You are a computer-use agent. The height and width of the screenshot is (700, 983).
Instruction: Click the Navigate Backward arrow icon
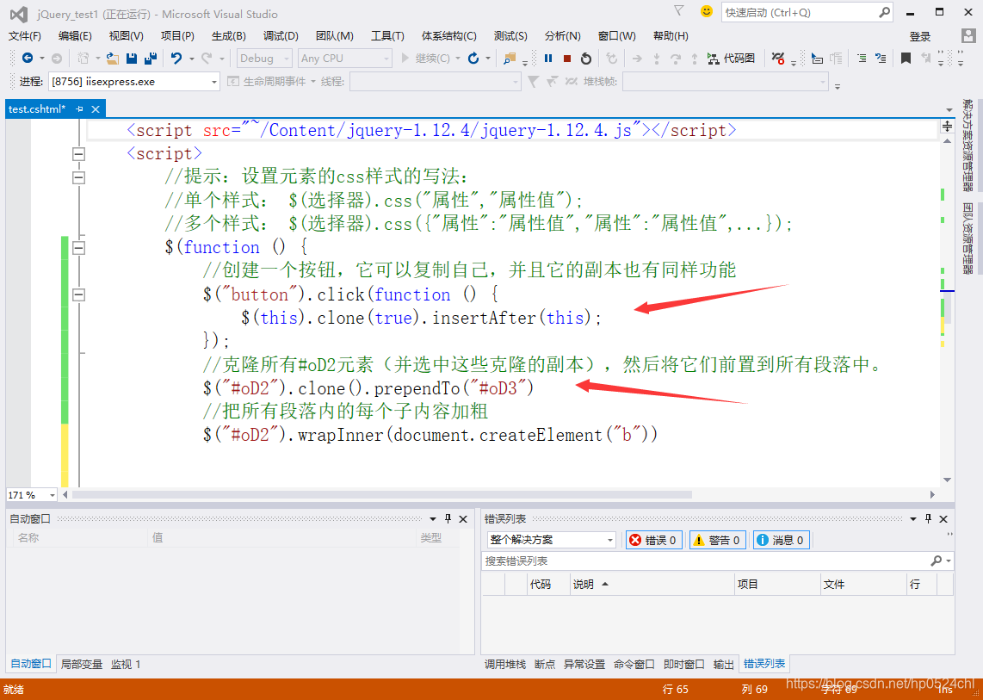(x=27, y=59)
